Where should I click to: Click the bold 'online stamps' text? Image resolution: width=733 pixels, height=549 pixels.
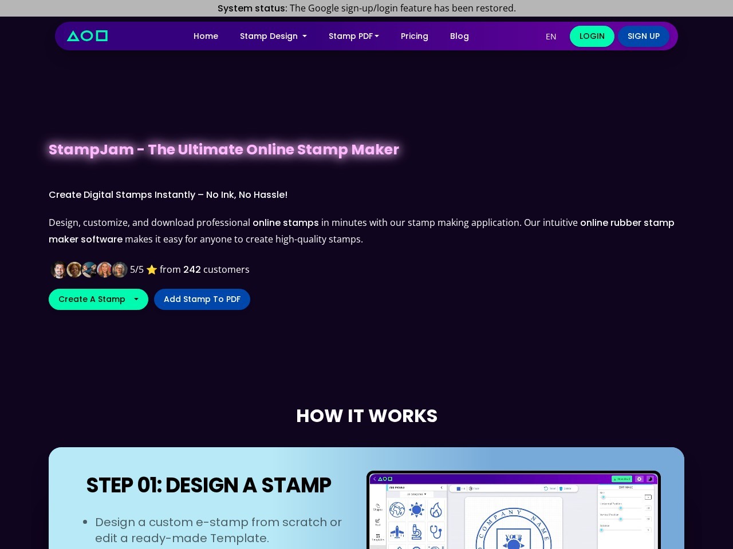click(x=286, y=222)
